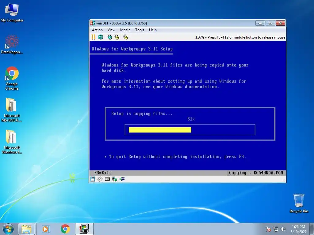Close the 86Box window
Screen dimensions: 314x235
point(280,23)
